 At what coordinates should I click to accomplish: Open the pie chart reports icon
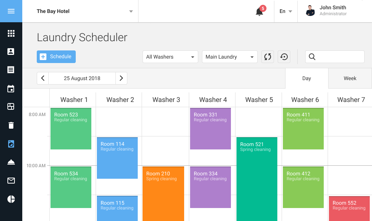[11, 199]
